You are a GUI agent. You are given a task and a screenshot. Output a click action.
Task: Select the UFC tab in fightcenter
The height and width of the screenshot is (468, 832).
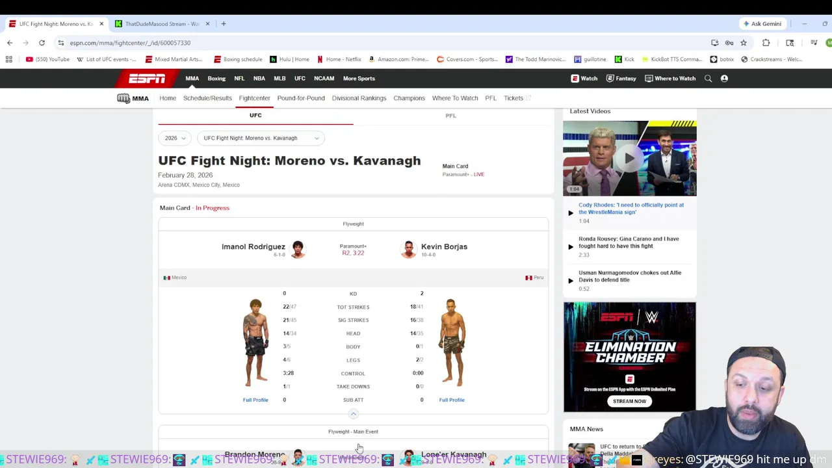(x=255, y=116)
